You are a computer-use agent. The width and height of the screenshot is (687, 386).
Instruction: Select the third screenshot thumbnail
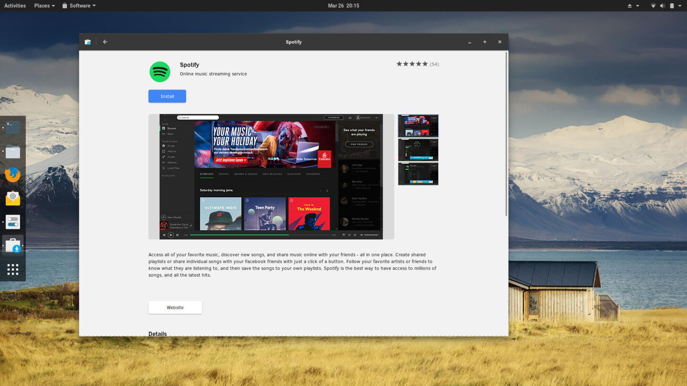418,173
